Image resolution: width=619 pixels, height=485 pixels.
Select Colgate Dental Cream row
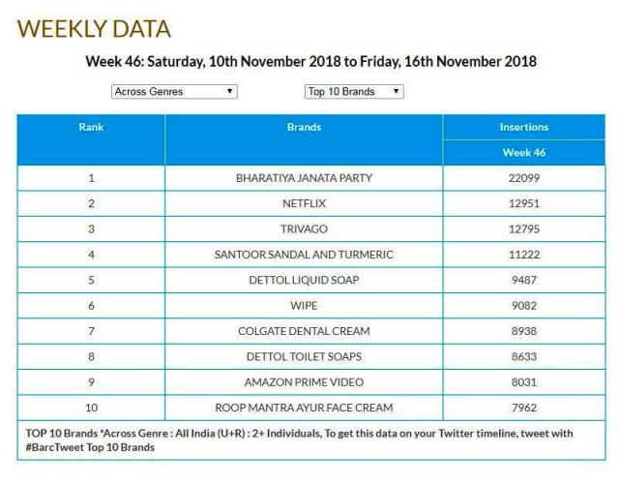point(304,331)
